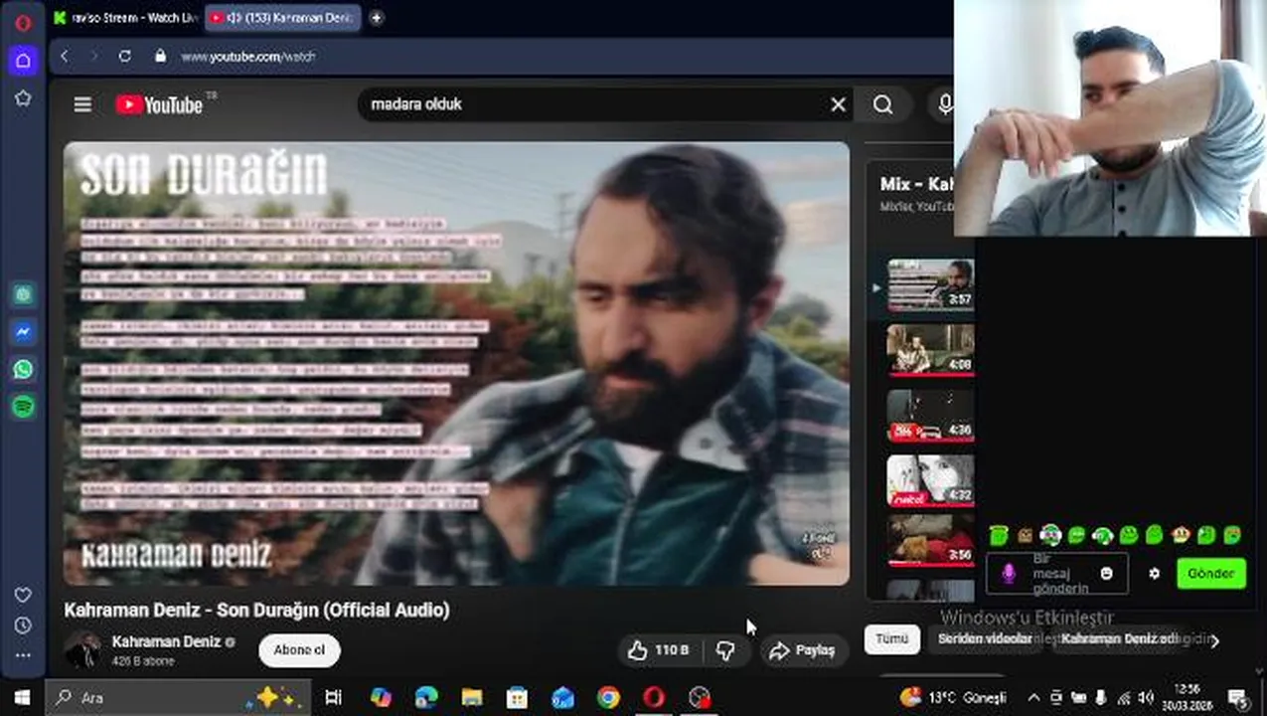Click the video title Son Durağın text
This screenshot has width=1267, height=716.
click(x=256, y=611)
